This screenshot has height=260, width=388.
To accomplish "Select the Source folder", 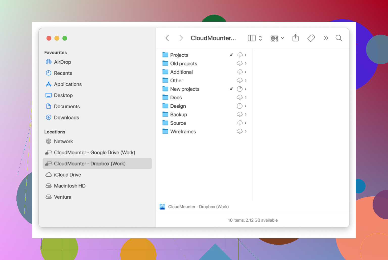I will pyautogui.click(x=178, y=123).
